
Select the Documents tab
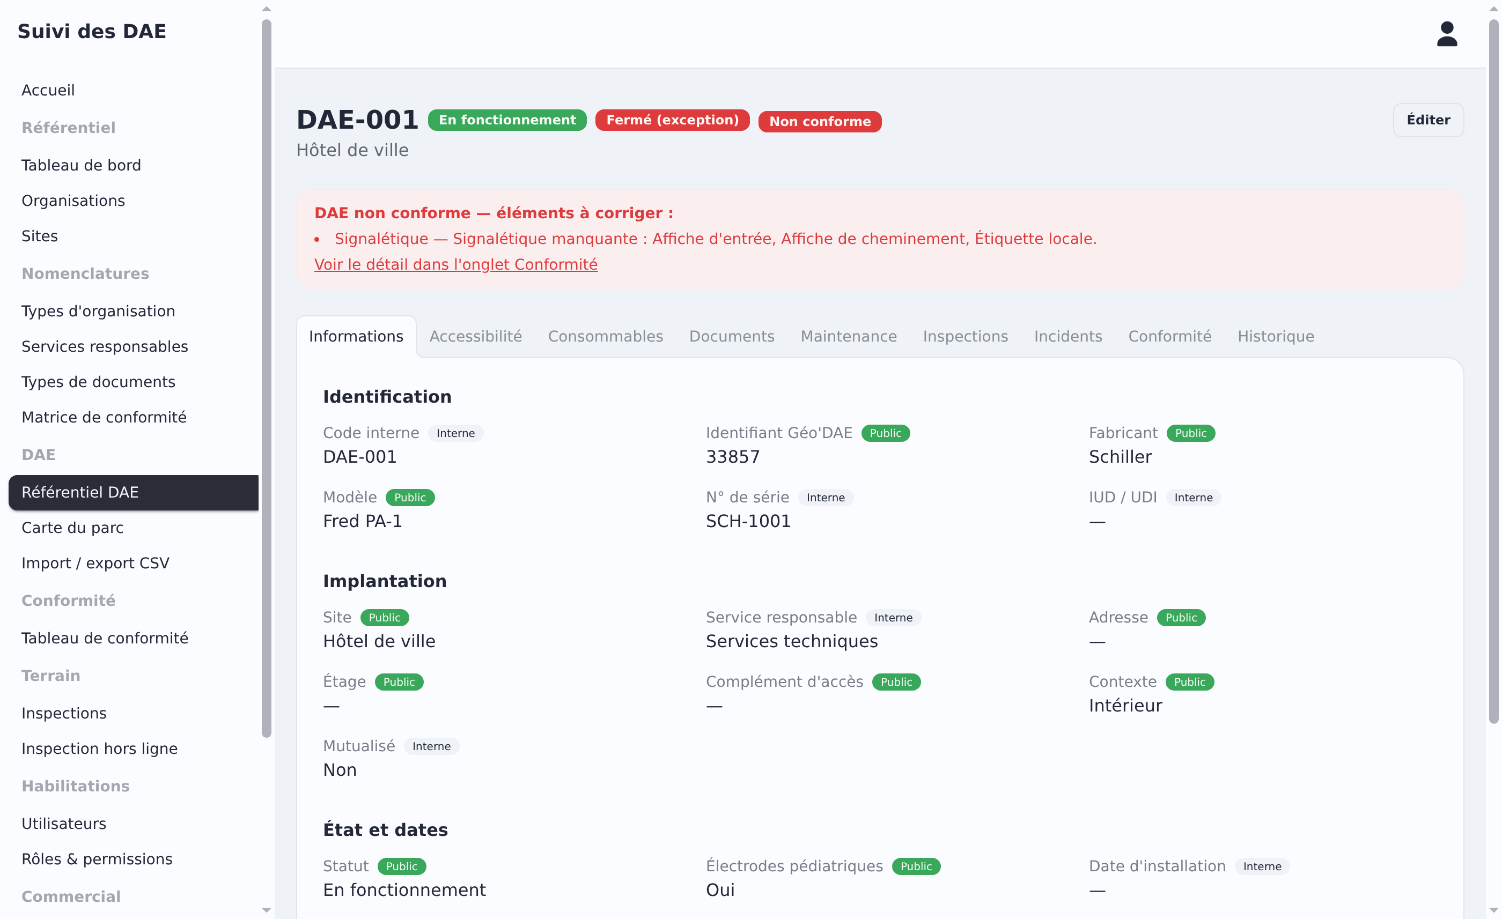click(x=732, y=336)
